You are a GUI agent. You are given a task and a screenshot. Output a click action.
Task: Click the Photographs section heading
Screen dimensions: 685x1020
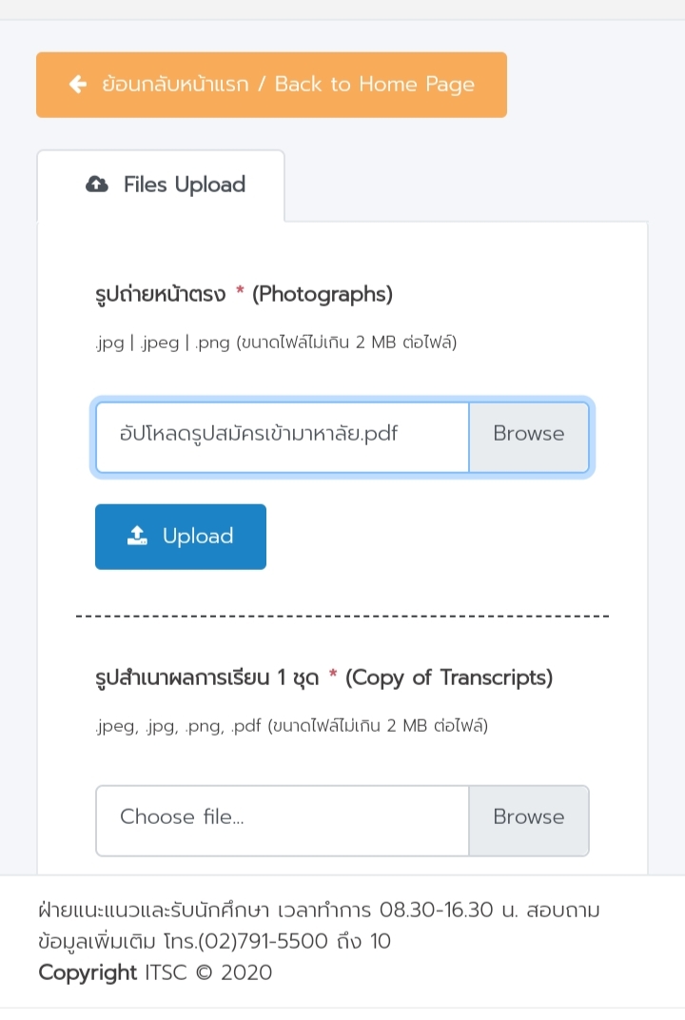click(244, 294)
